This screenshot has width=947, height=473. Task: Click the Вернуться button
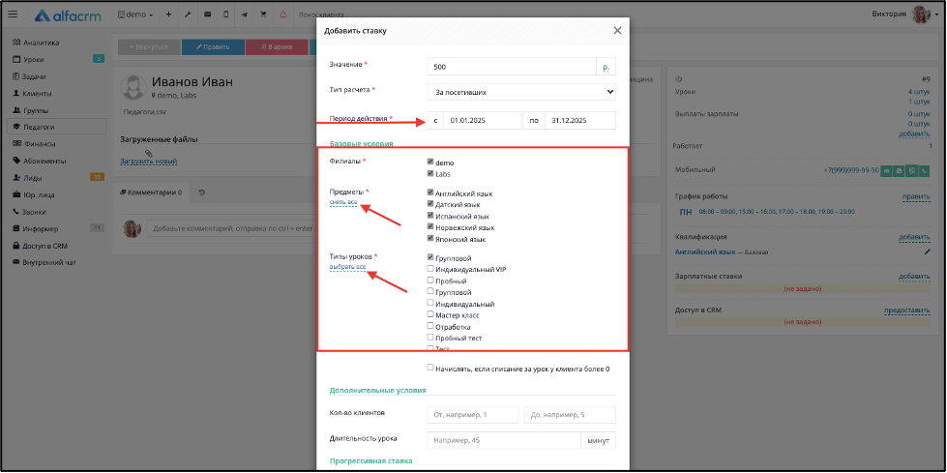[148, 47]
